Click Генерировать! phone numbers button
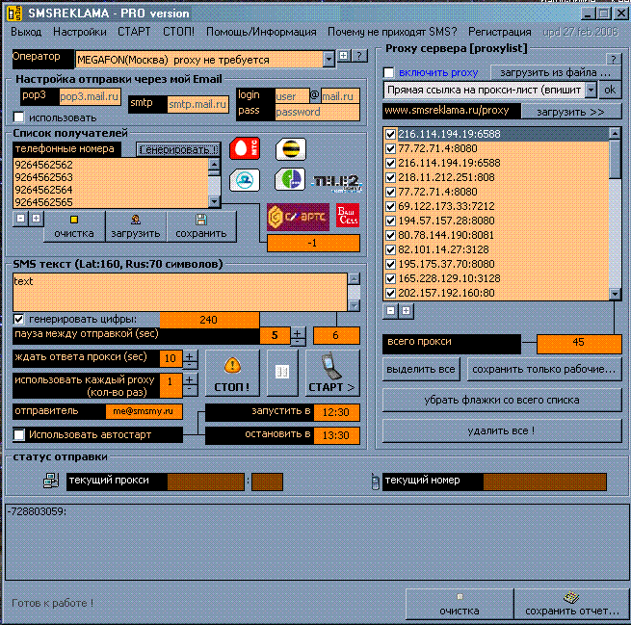 pos(178,150)
